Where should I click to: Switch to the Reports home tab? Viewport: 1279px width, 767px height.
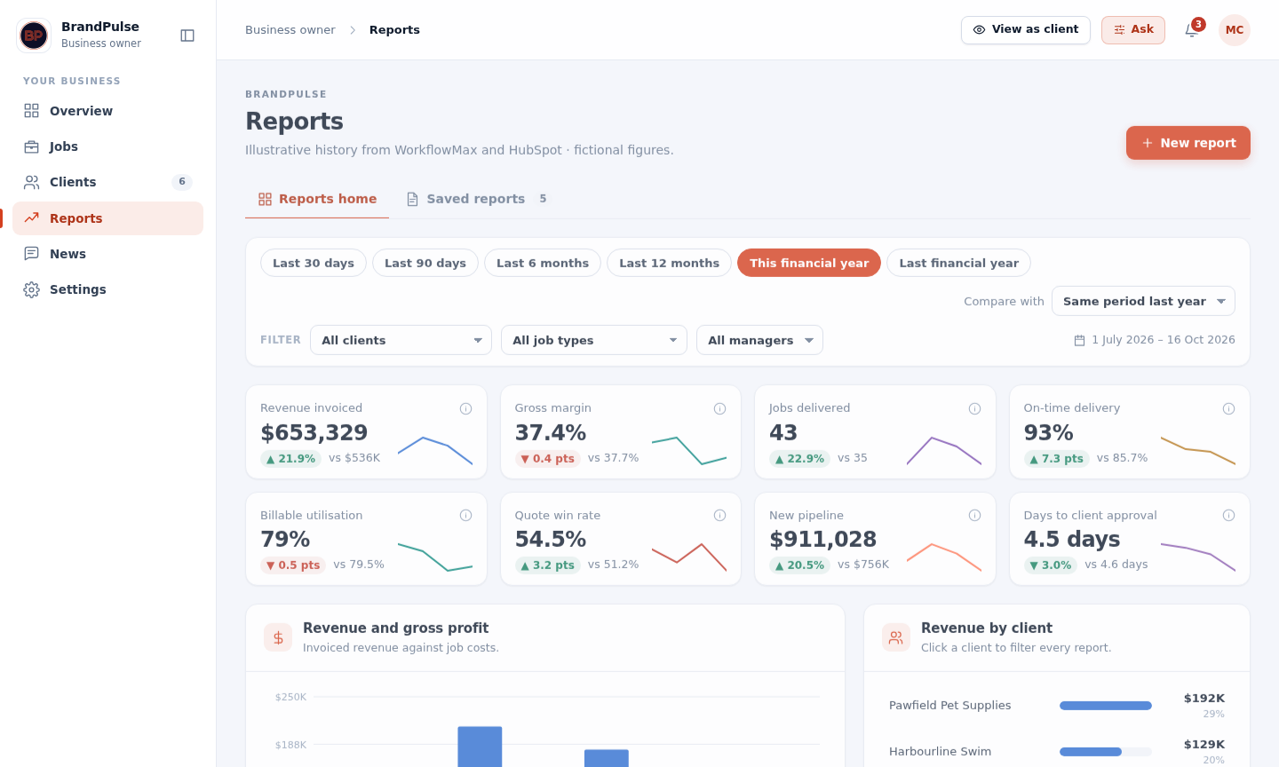317,199
